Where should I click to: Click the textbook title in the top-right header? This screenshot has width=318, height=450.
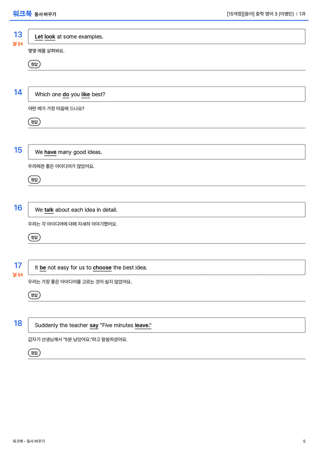tap(260, 14)
